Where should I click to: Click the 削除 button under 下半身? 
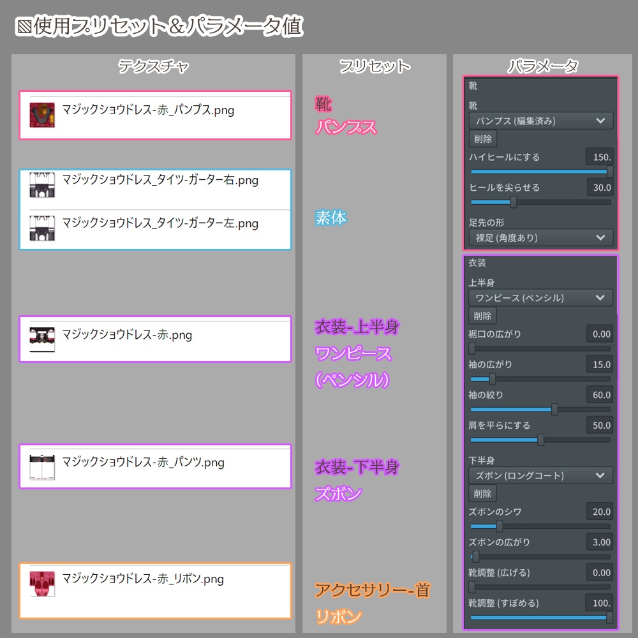483,493
